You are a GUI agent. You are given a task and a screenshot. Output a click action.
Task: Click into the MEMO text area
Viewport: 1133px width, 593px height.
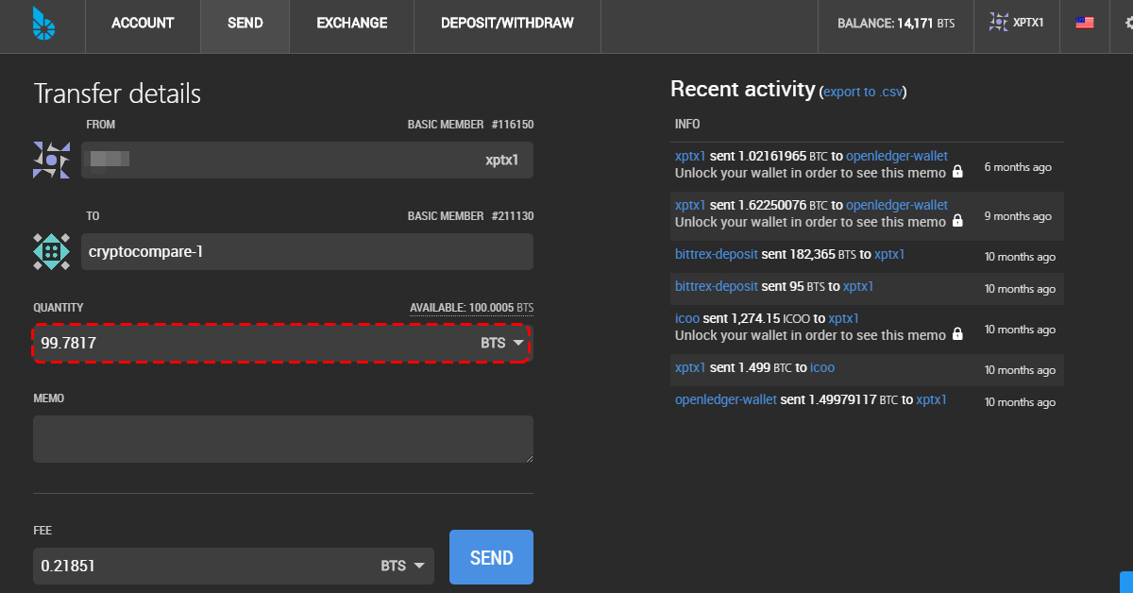[283, 439]
